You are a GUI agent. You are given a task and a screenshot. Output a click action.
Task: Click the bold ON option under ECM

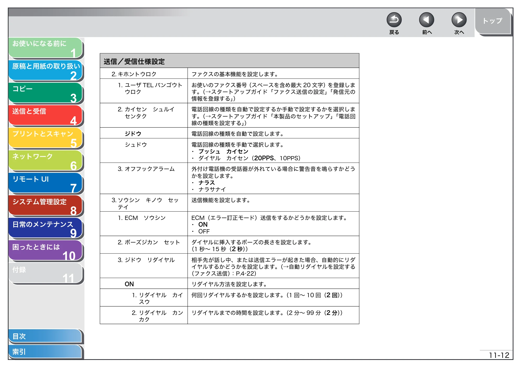click(x=203, y=225)
